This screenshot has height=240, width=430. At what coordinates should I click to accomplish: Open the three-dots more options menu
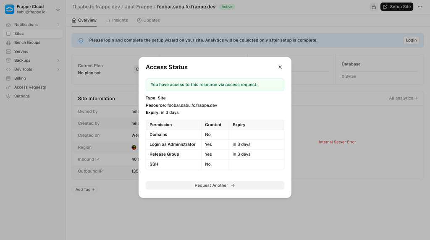tap(420, 7)
